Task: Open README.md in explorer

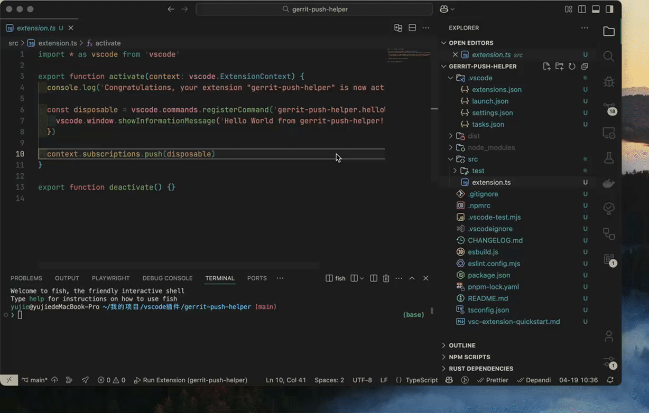Action: pyautogui.click(x=488, y=298)
